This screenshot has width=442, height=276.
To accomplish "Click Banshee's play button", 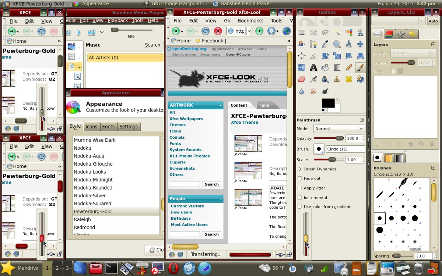I will point(79,32).
